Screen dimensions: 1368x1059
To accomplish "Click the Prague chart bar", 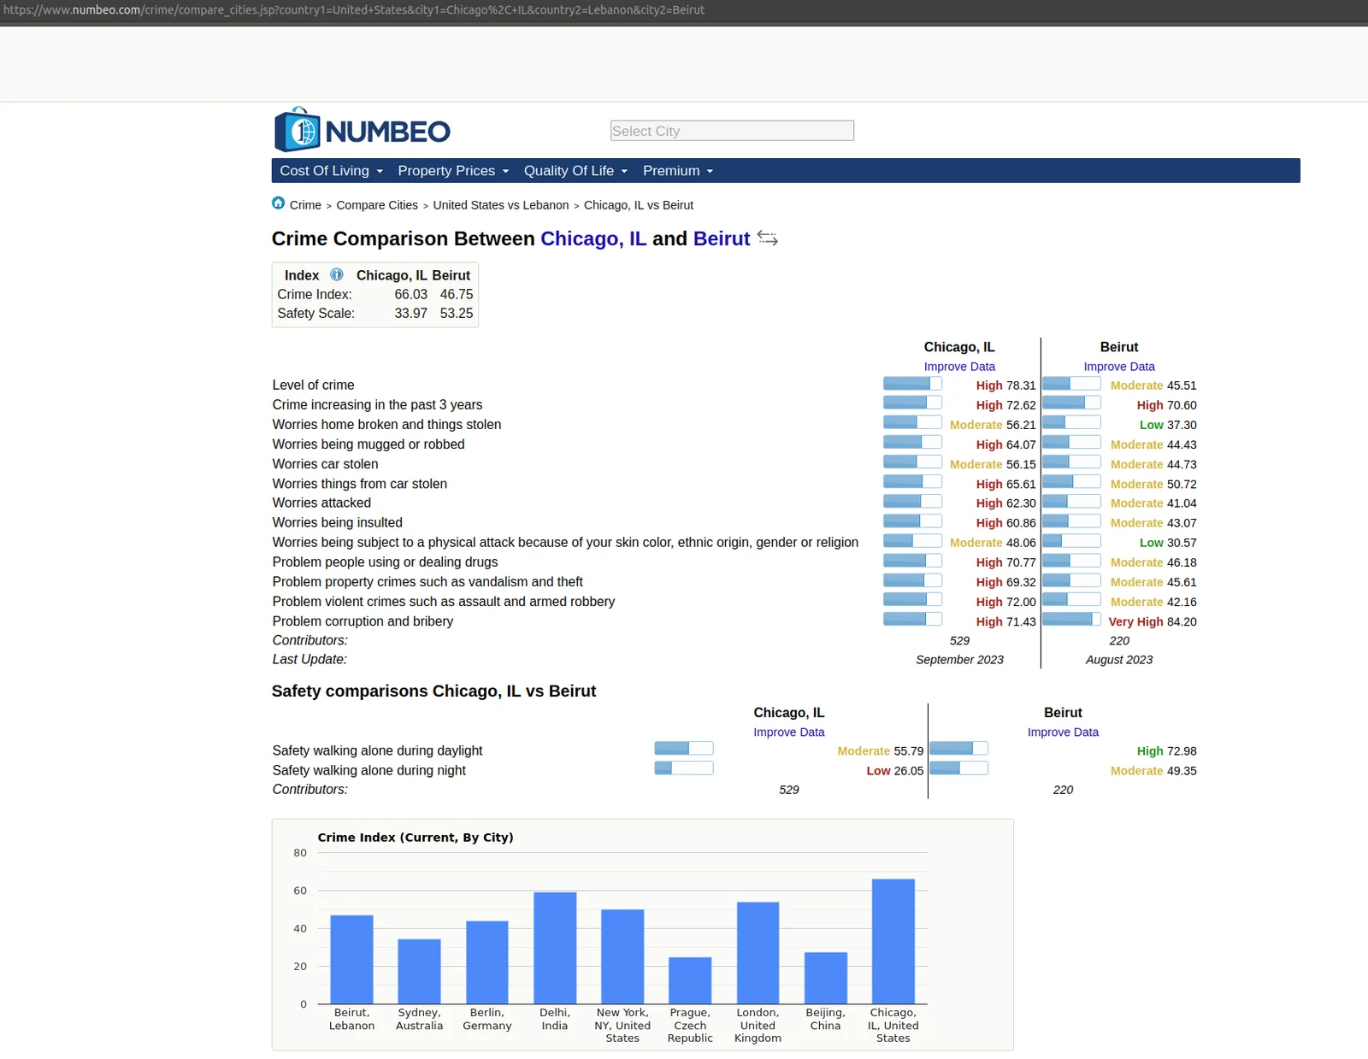I will click(x=690, y=981).
